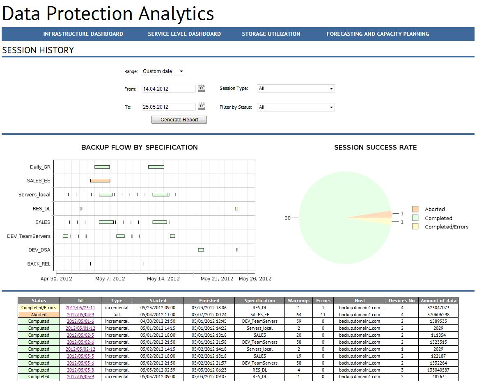Navigate to Storage Utilization
Screen dimensions: 477x381
coord(271,34)
